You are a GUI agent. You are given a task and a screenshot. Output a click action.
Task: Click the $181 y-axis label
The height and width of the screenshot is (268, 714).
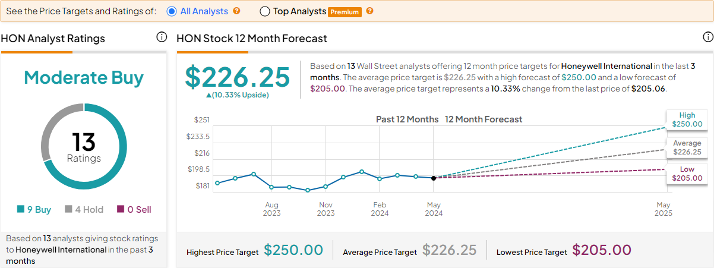[x=202, y=186]
